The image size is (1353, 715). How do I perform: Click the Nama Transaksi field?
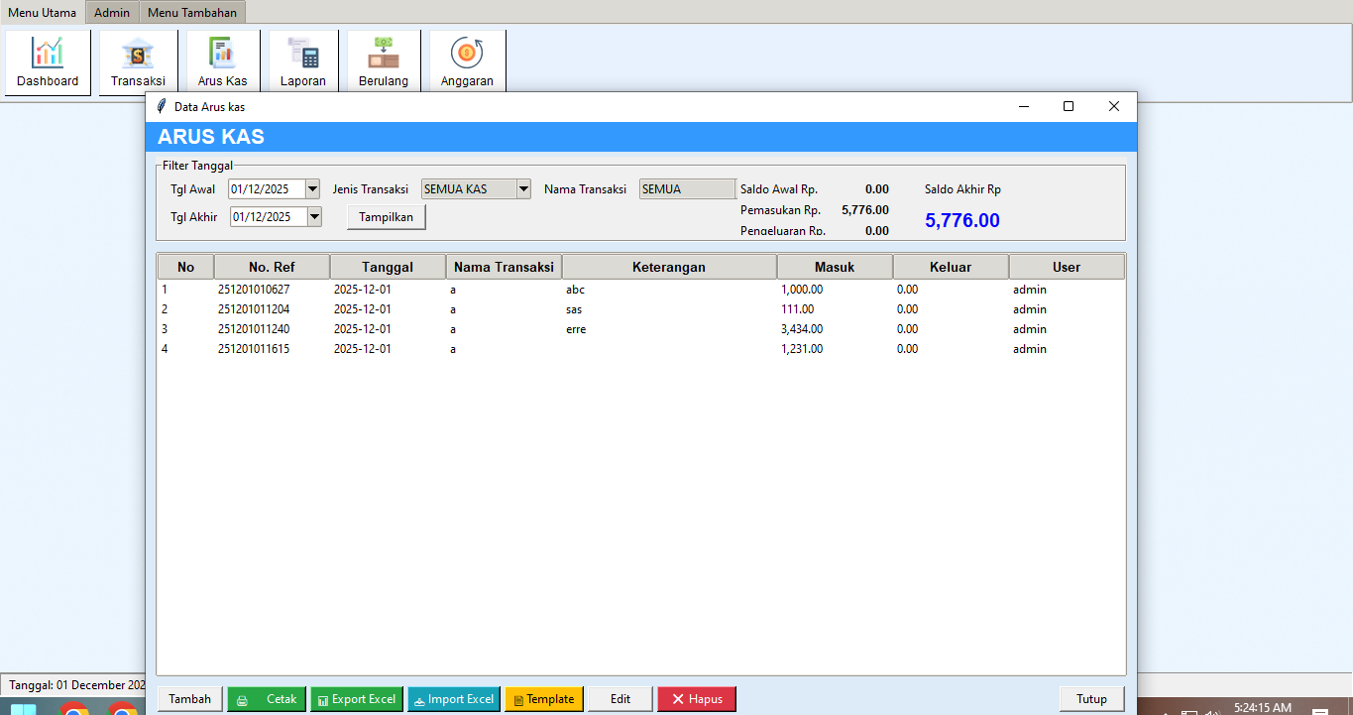pos(687,189)
